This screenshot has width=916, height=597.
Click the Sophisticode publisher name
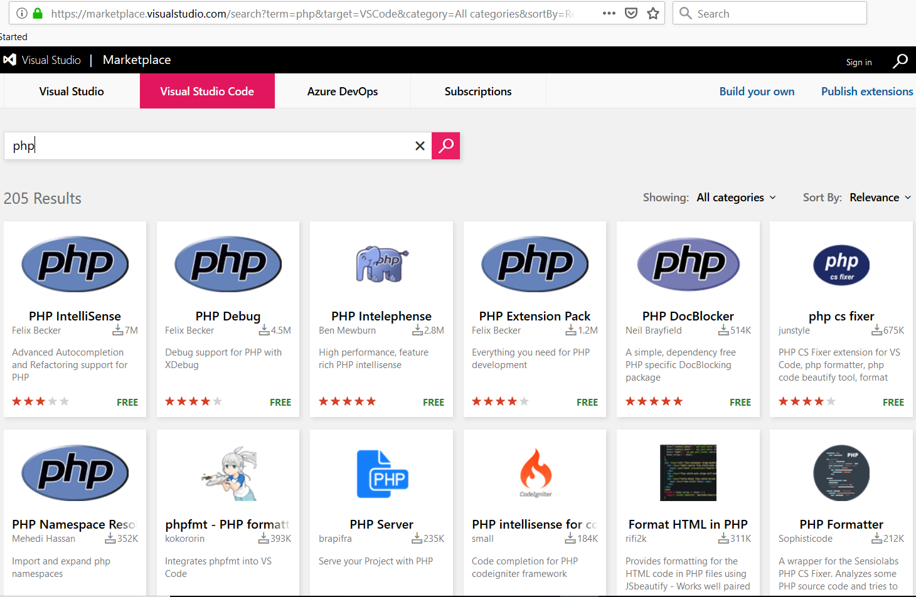[805, 539]
